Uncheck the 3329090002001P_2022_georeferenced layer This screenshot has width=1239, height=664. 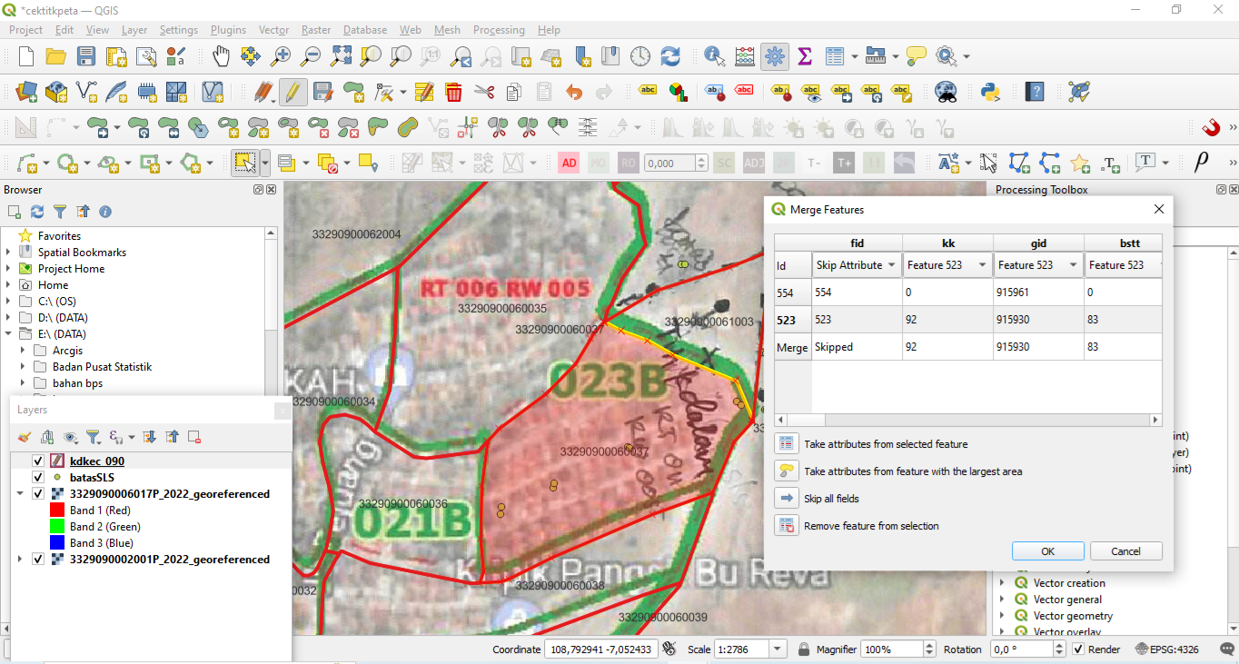[38, 560]
